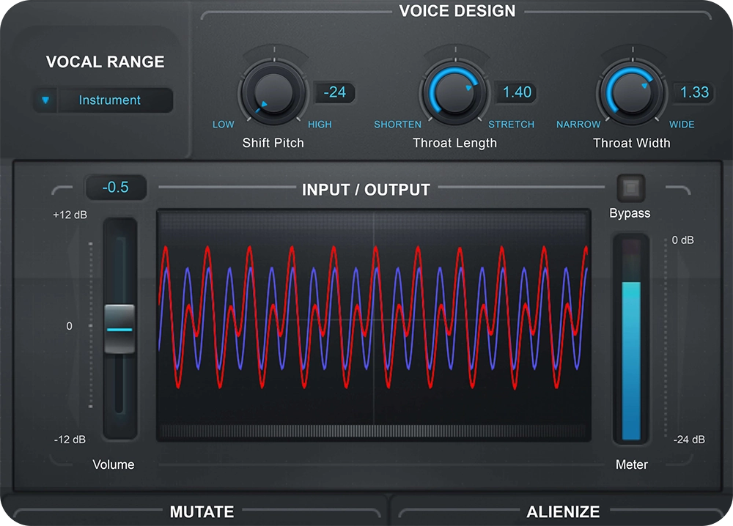Click the INPUT / OUTPUT title bar
The height and width of the screenshot is (526, 733).
click(x=365, y=190)
